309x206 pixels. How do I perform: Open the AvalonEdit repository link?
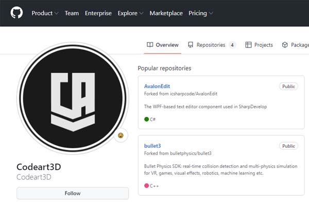tap(157, 87)
